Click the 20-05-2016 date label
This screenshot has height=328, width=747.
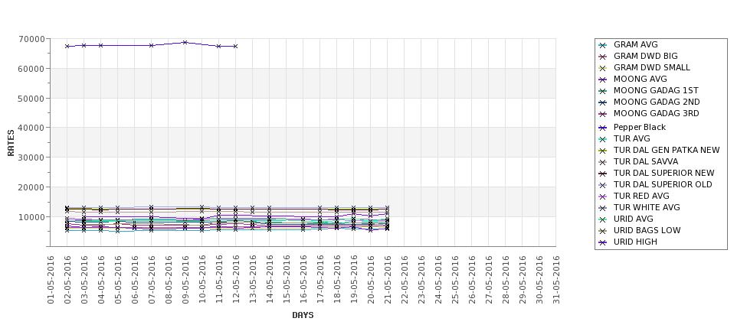(x=370, y=280)
